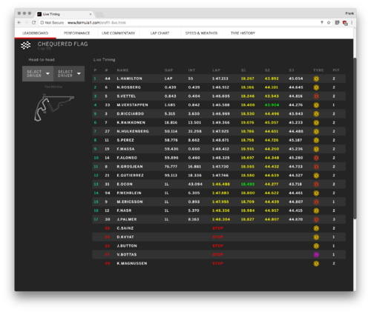371x312 pixels.
Task: Select the N.ROSBERG driver name
Action: click(128, 87)
